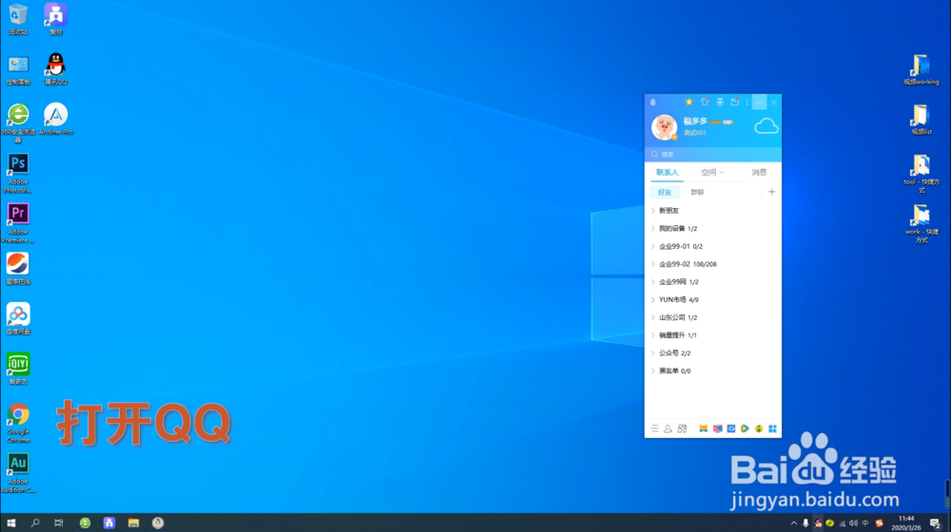Open the purple icon next to Recycle Bin

[x=56, y=19]
